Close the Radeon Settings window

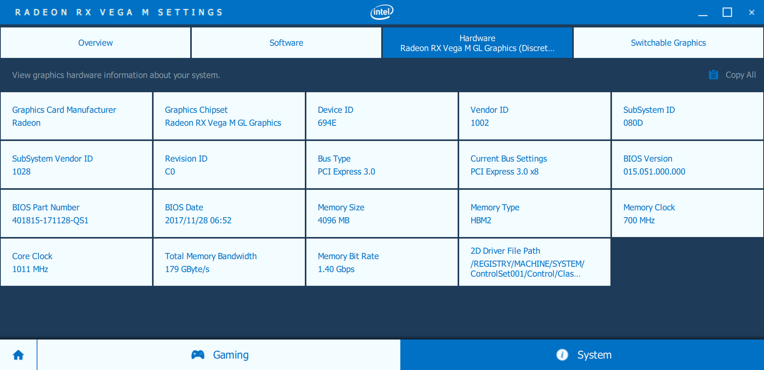[752, 12]
